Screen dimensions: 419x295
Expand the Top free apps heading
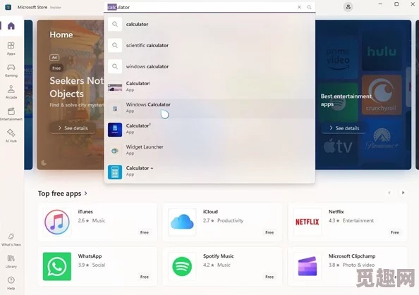pyautogui.click(x=63, y=193)
